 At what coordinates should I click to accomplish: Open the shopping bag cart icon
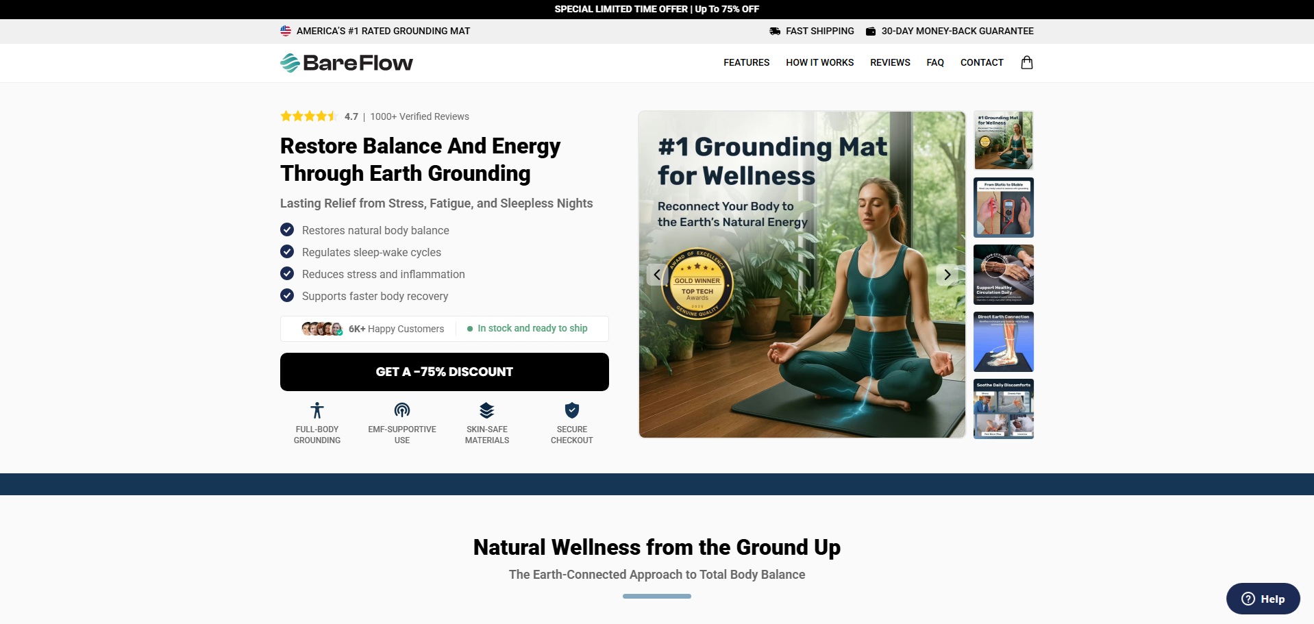pos(1026,62)
